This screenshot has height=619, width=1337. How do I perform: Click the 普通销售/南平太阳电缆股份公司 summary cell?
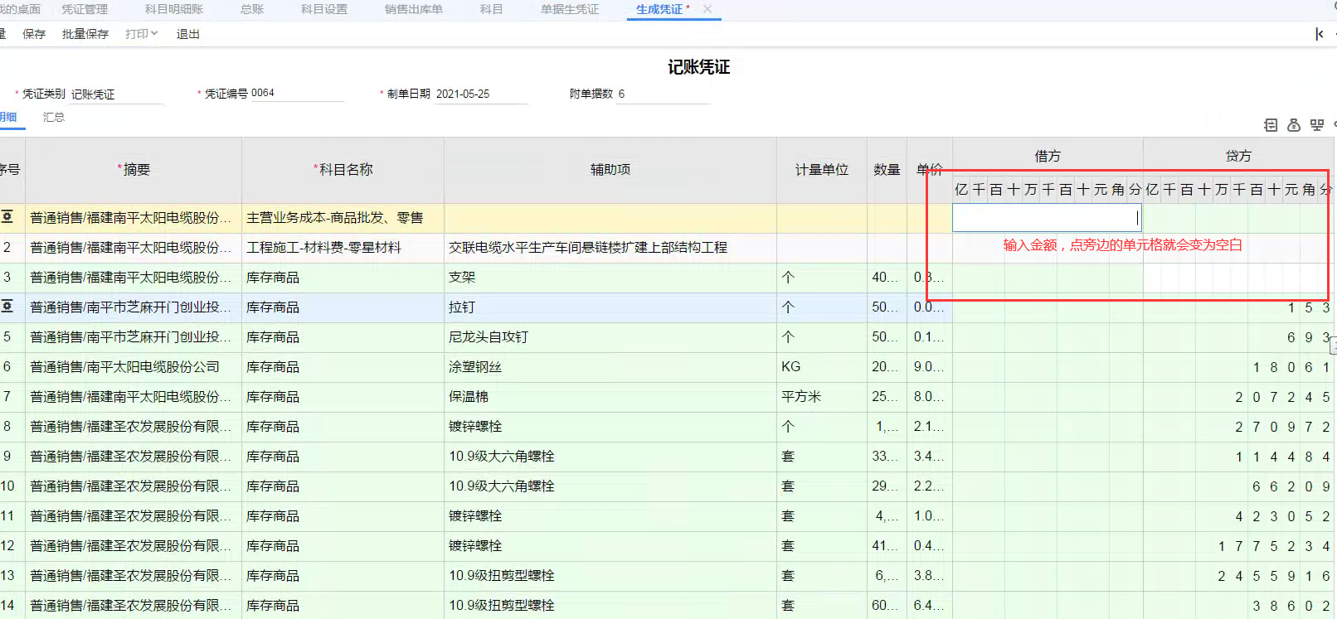133,367
